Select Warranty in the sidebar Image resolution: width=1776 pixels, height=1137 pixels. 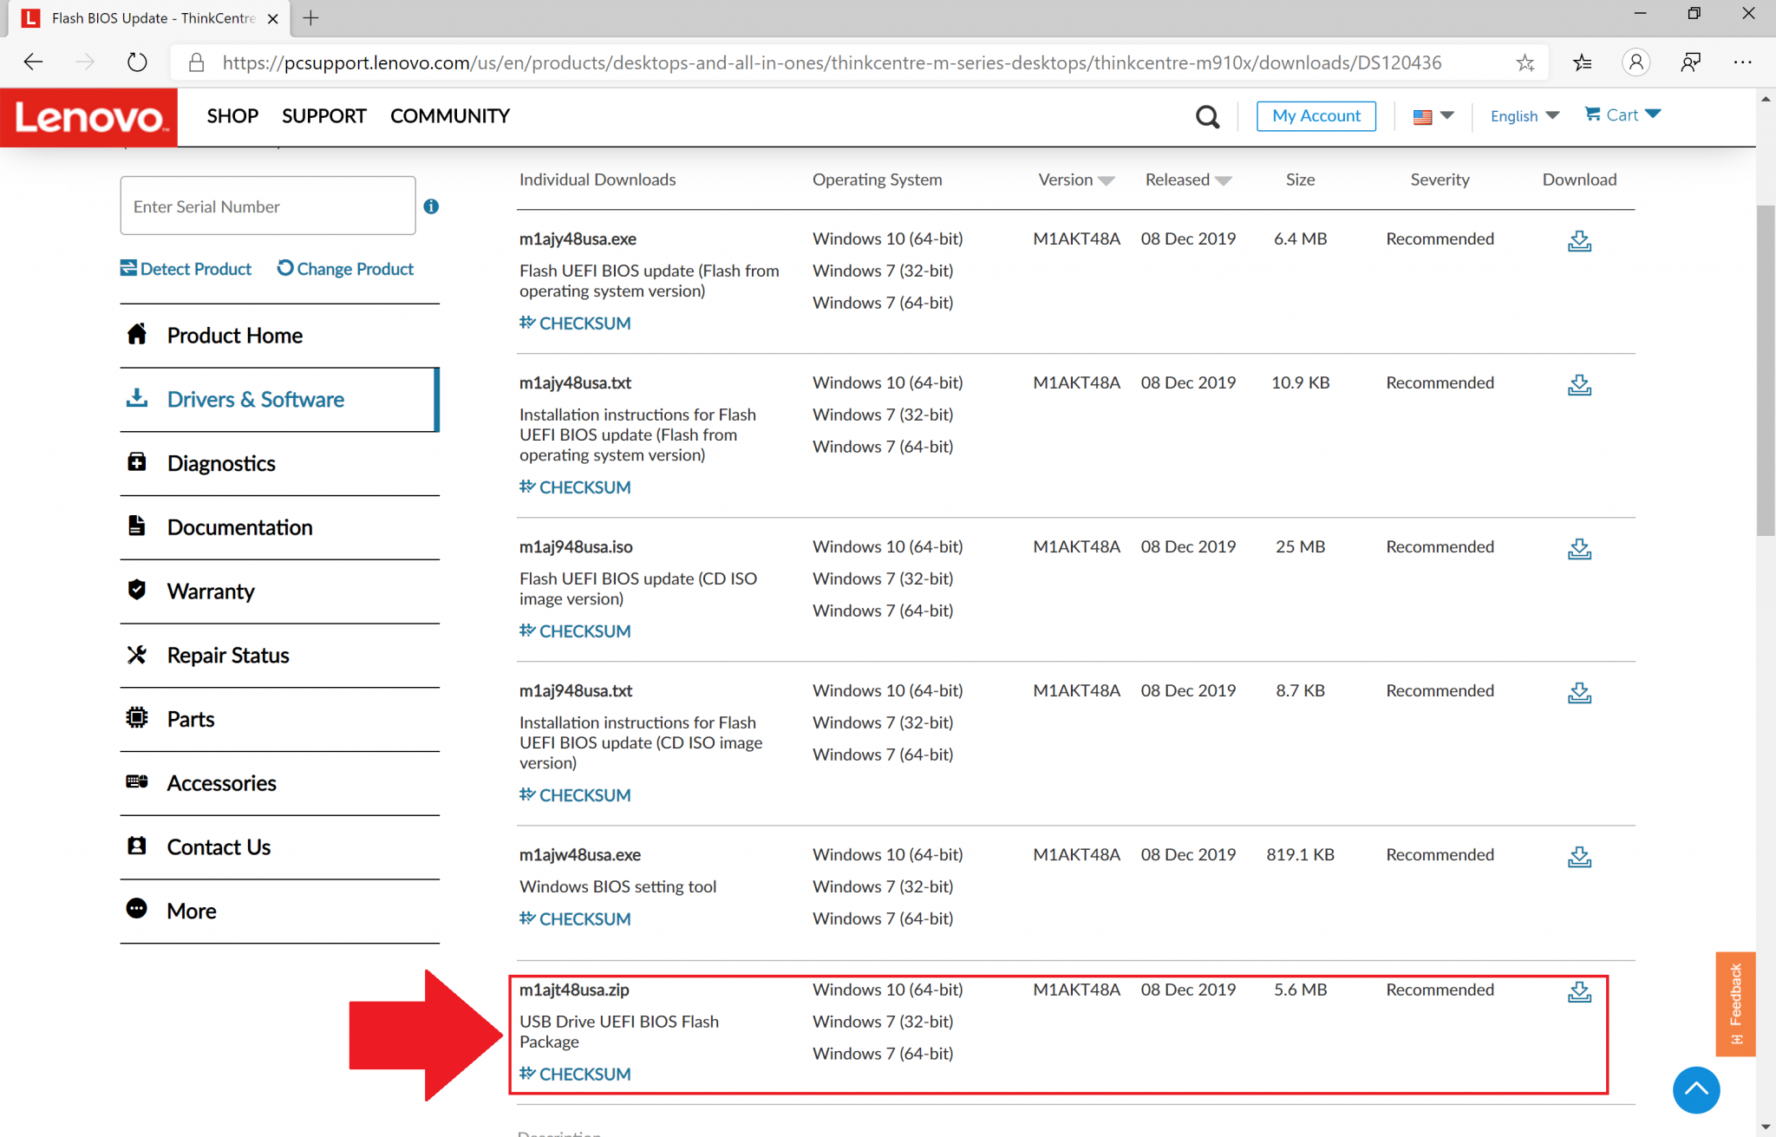coord(211,591)
